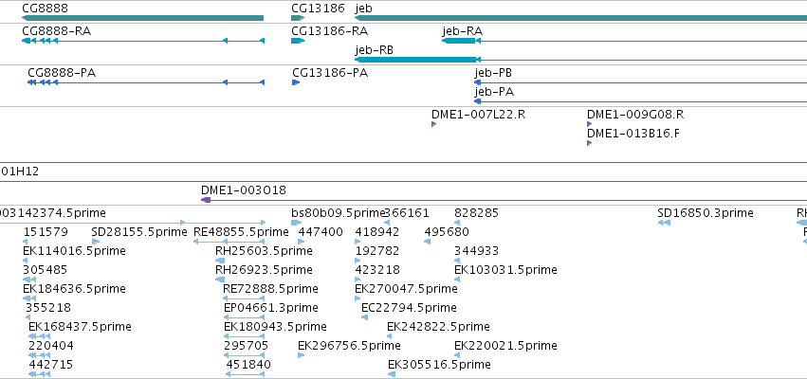The height and width of the screenshot is (379, 807).
Task: Click the jeb-RB transcript exon
Action: pyautogui.click(x=415, y=60)
